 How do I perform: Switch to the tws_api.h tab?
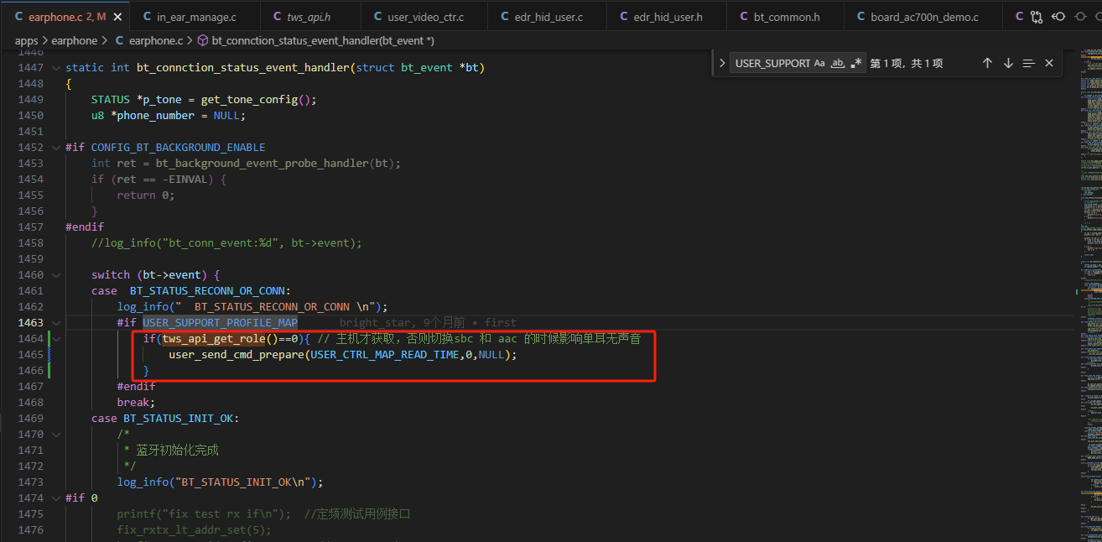click(x=309, y=17)
